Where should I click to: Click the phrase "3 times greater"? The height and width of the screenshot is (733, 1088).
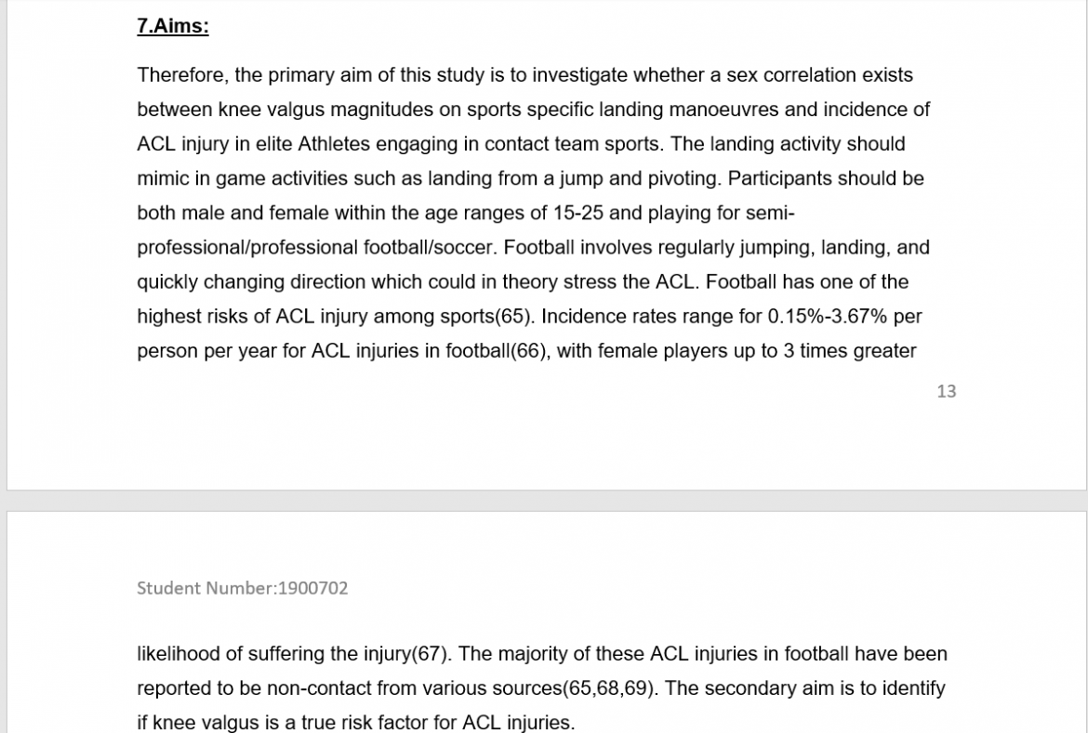(x=850, y=351)
